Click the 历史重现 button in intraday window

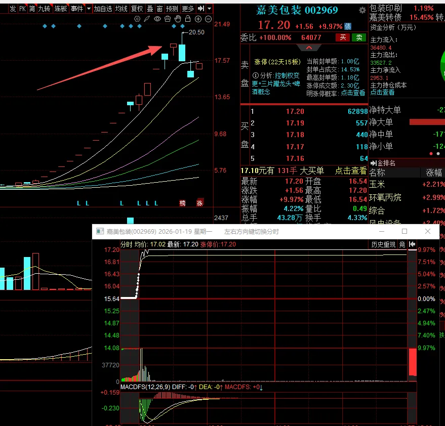(383, 244)
